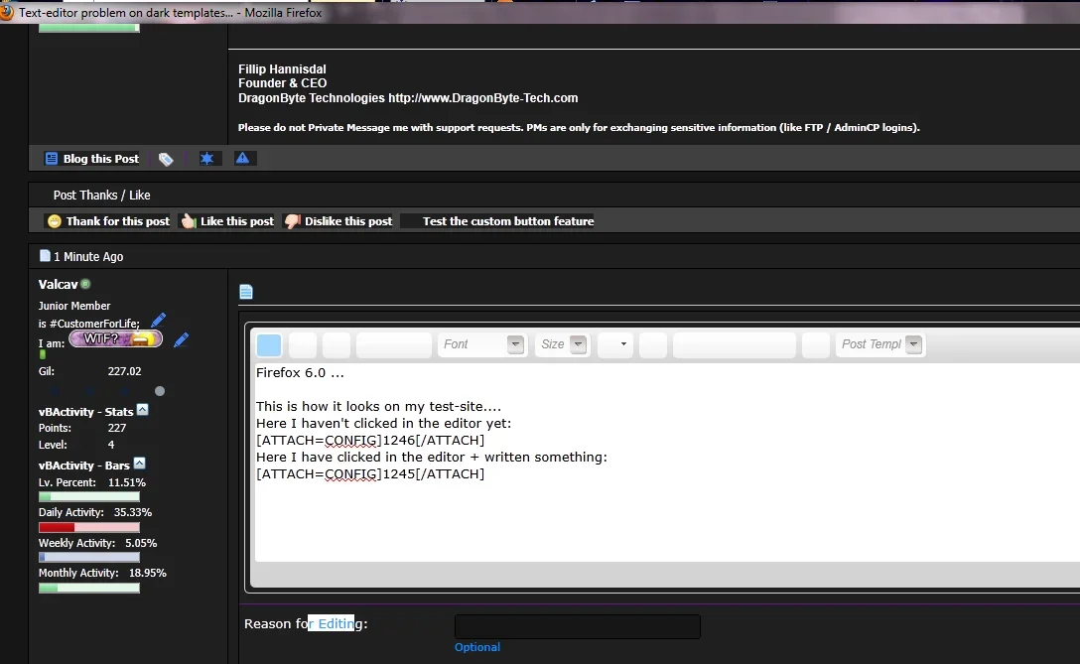1080x664 pixels.
Task: Click pencil icon beside the WTF? mood
Action: 181,339
